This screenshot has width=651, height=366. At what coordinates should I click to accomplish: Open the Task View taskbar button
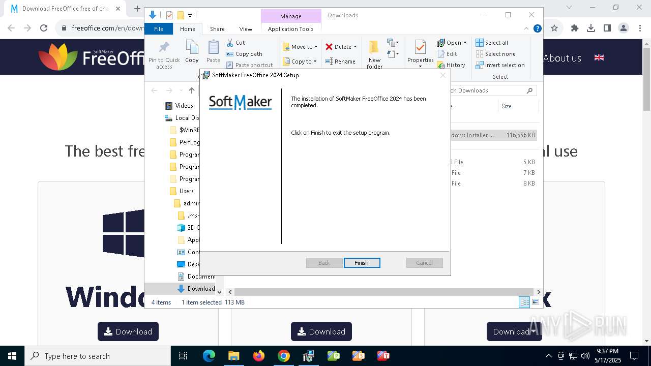(x=183, y=356)
